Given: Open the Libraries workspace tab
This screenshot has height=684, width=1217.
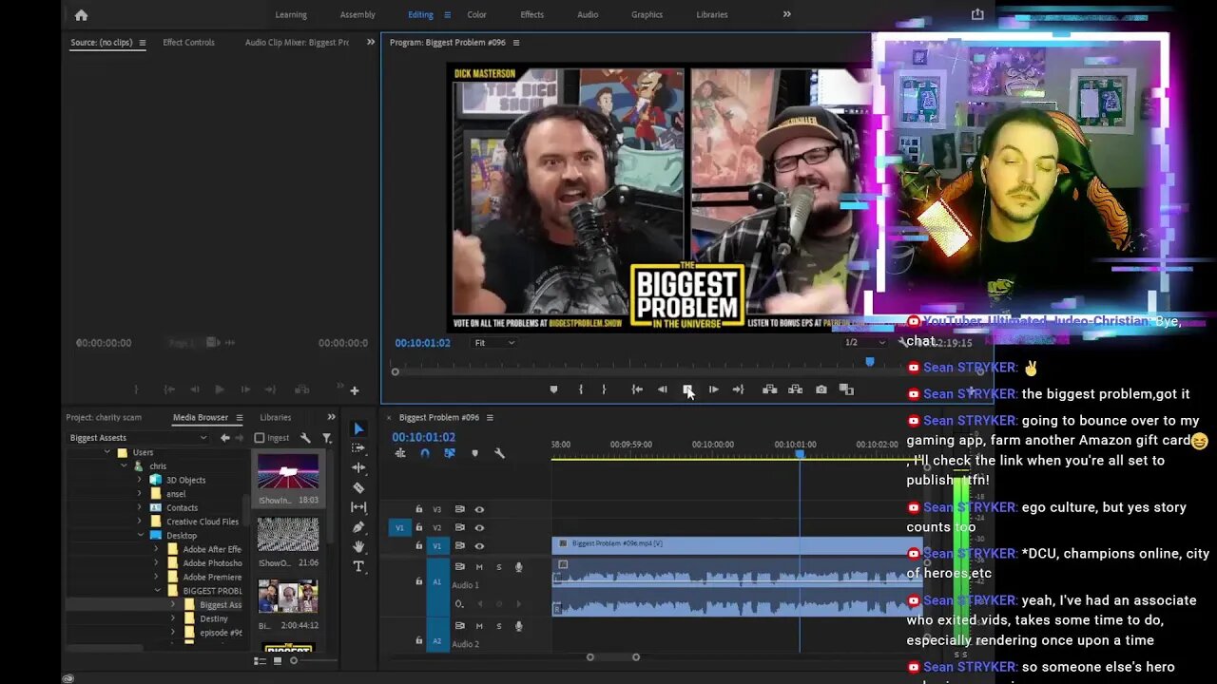Looking at the screenshot, I should 712,14.
